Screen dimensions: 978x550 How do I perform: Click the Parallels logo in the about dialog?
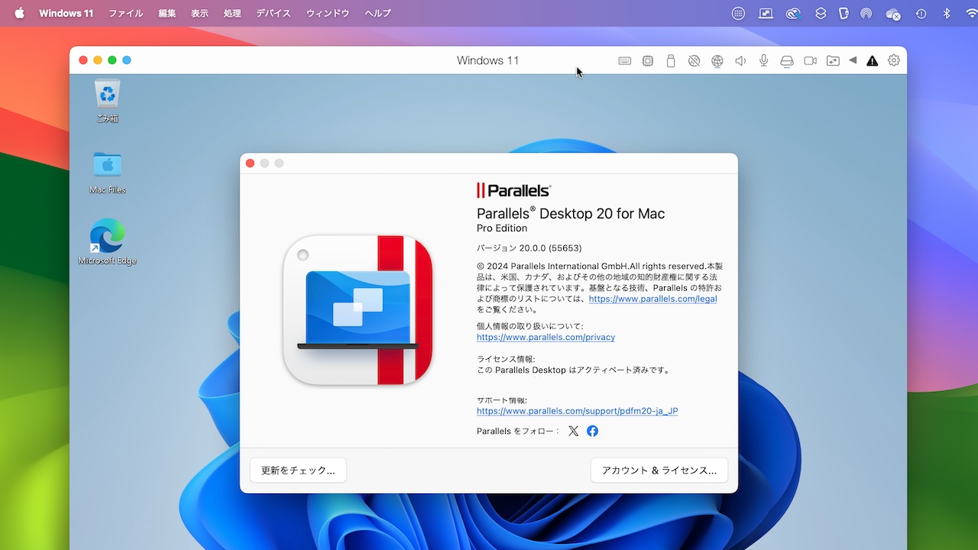coord(513,190)
